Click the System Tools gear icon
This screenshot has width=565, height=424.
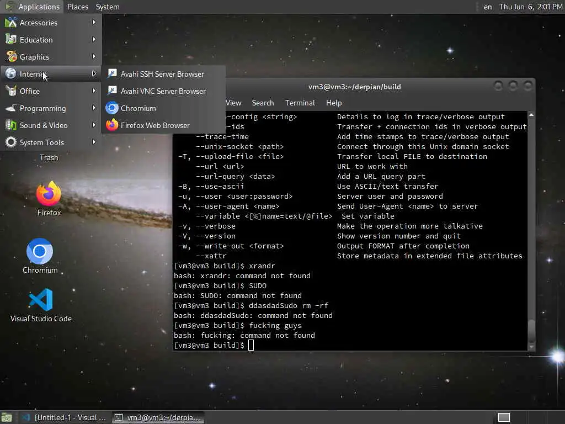(11, 142)
